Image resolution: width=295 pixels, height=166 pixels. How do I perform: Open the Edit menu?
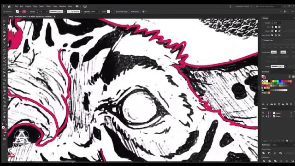point(22,6)
